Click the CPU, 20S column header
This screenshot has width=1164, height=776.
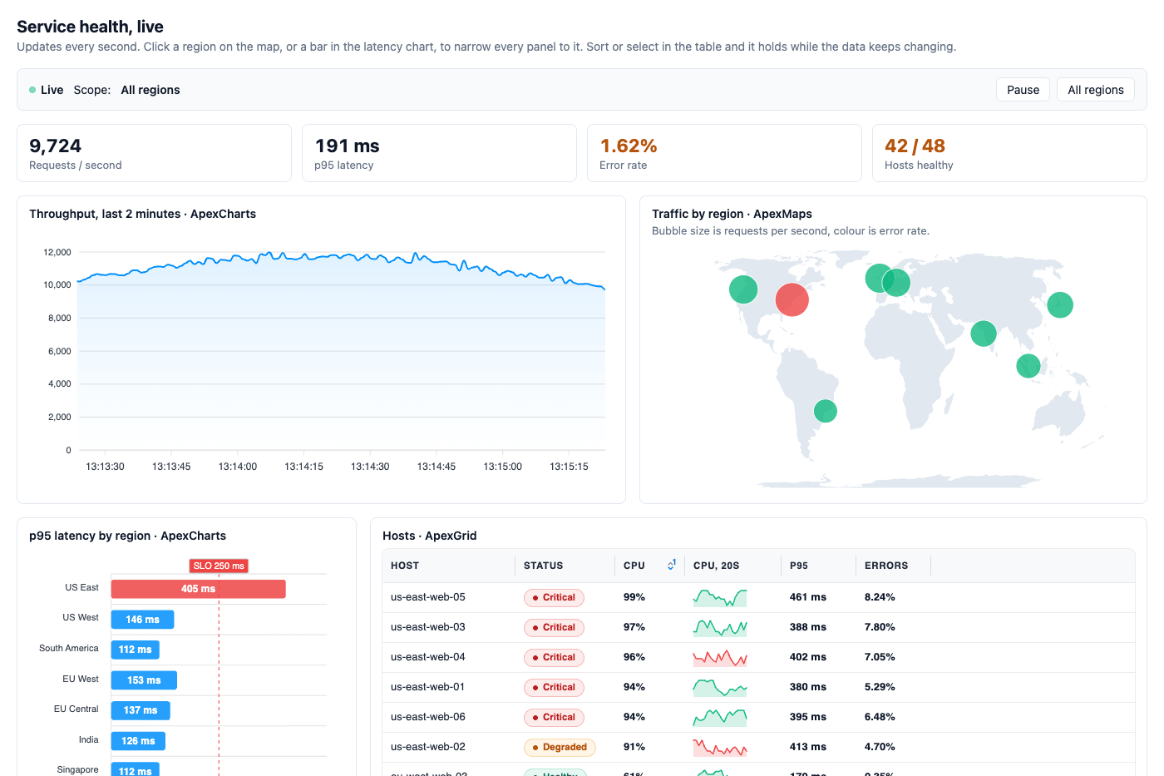point(732,566)
